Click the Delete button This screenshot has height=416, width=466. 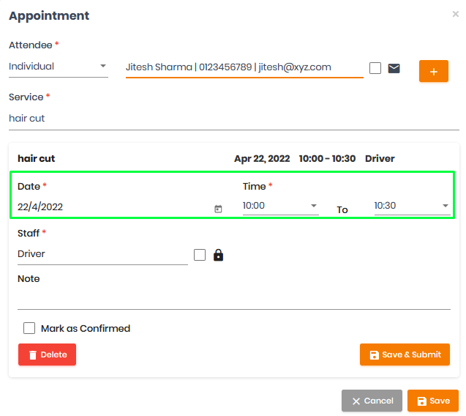click(x=48, y=354)
